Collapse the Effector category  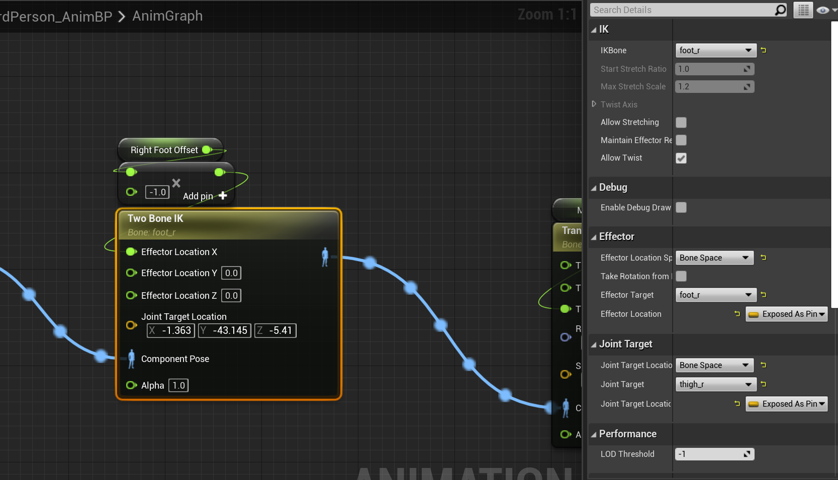pos(594,237)
